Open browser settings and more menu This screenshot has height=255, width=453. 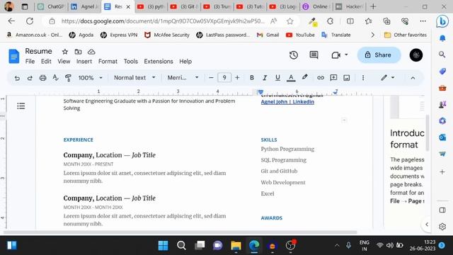pyautogui.click(x=423, y=21)
